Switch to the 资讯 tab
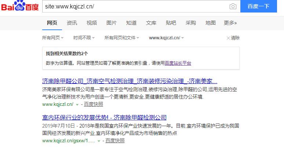 tap(72, 23)
